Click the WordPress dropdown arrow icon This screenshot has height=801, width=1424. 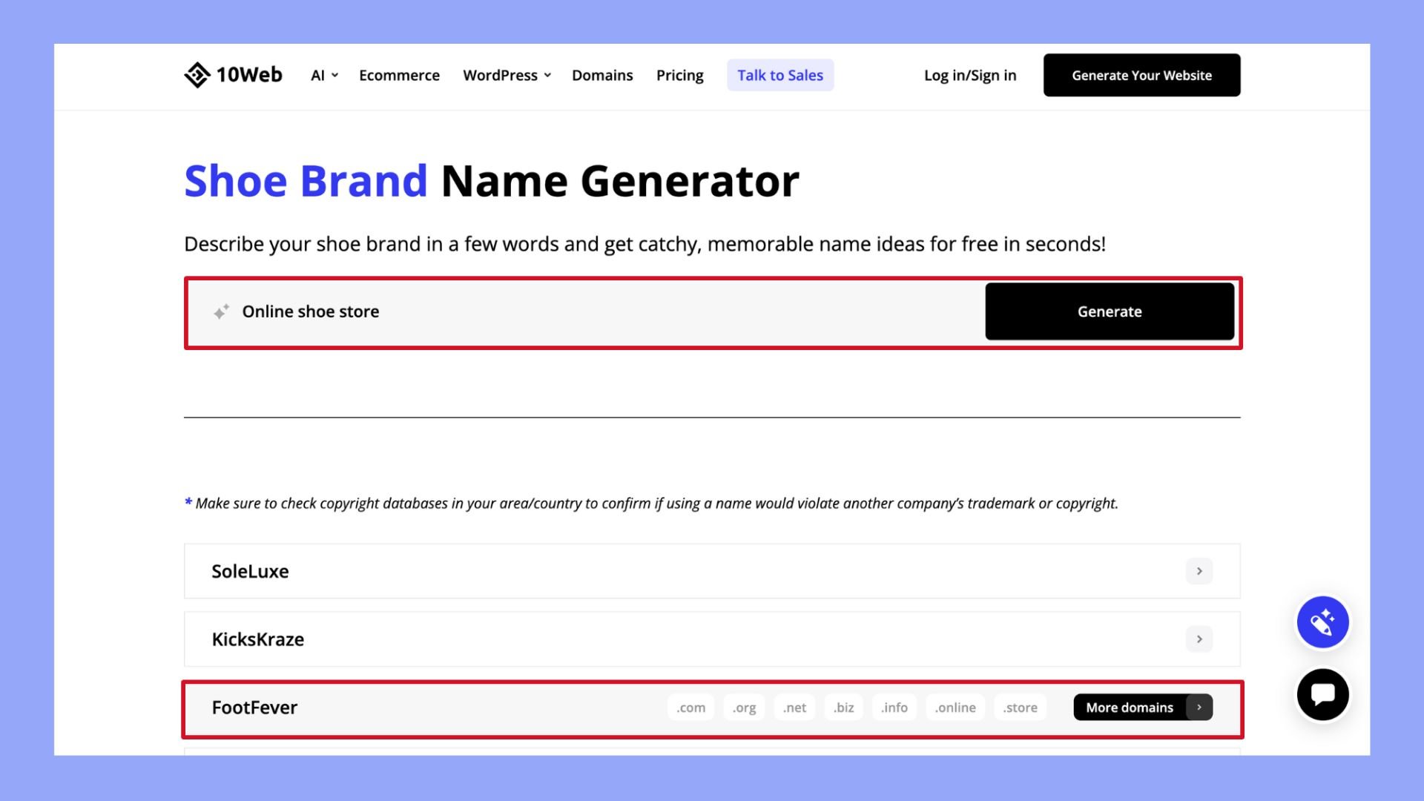[x=547, y=76]
